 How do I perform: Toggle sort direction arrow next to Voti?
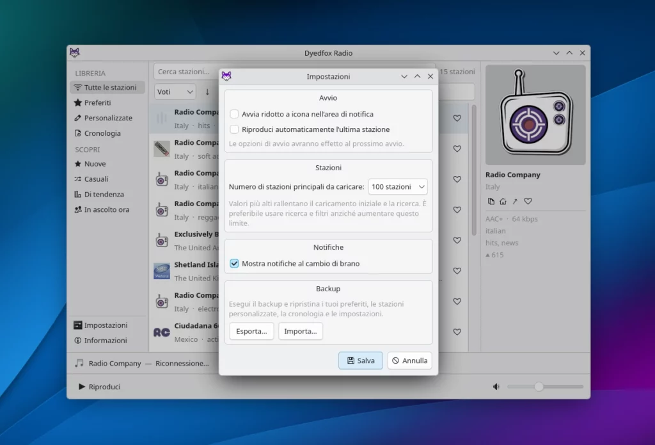pyautogui.click(x=207, y=92)
